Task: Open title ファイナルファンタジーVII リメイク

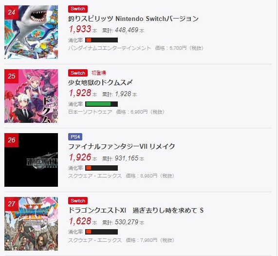Action: (x=122, y=147)
